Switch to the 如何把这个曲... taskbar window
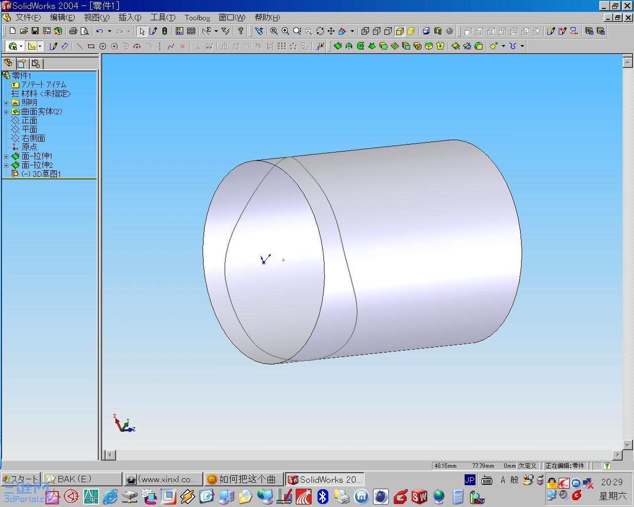Image resolution: width=634 pixels, height=507 pixels. pyautogui.click(x=244, y=479)
